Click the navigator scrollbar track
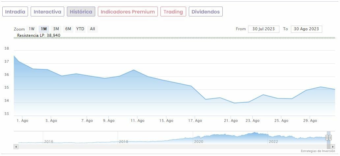This screenshot has height=156, width=340. [x=165, y=146]
